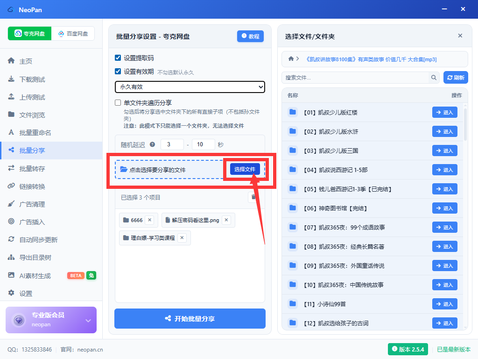Open 设置 in the sidebar
Viewport: 478px width, 359px height.
coord(51,294)
